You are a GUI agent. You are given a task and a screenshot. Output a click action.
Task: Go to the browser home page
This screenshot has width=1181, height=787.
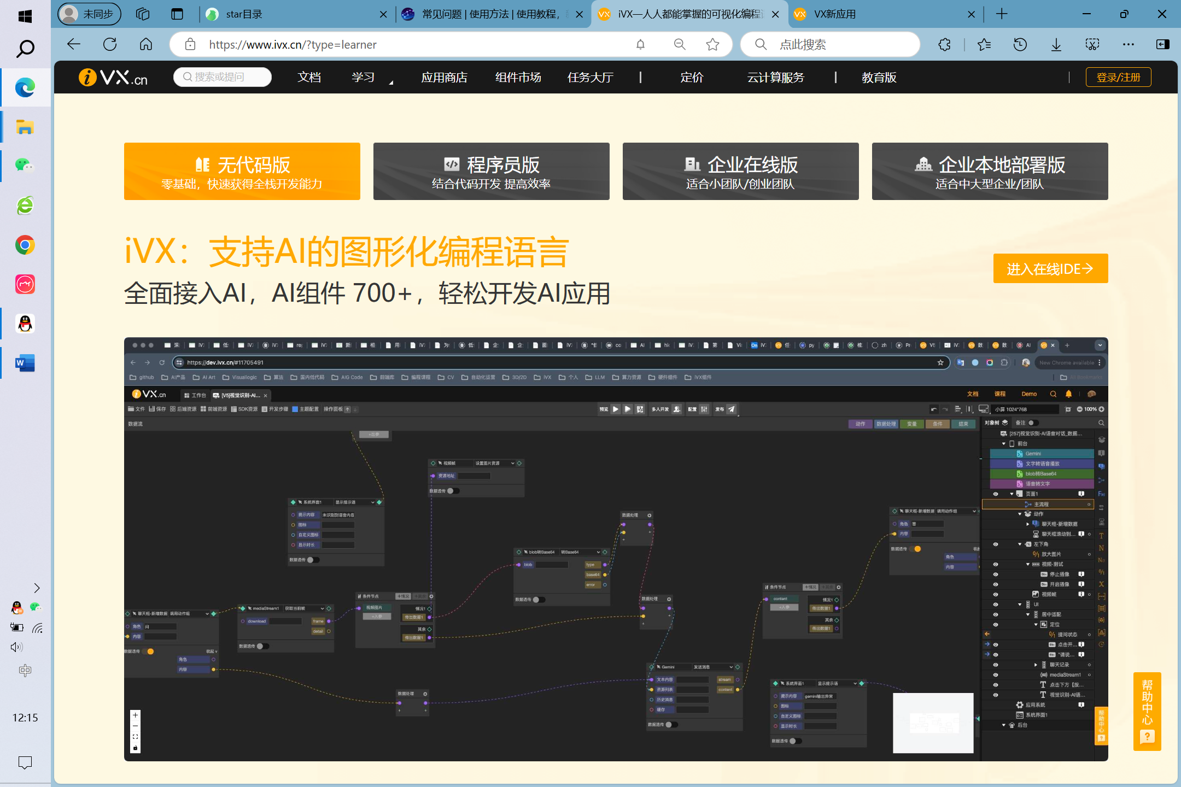tap(146, 44)
